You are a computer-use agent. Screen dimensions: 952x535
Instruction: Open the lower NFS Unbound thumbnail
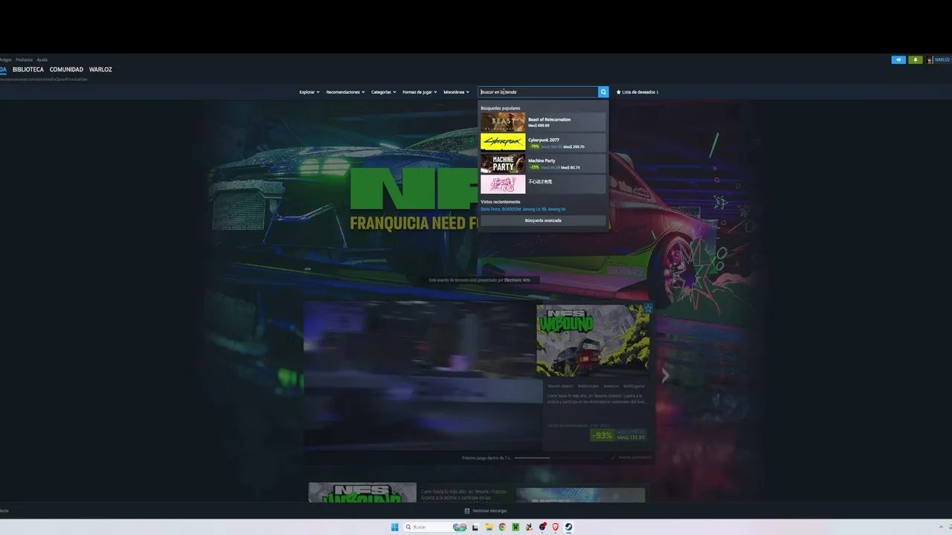tap(362, 493)
